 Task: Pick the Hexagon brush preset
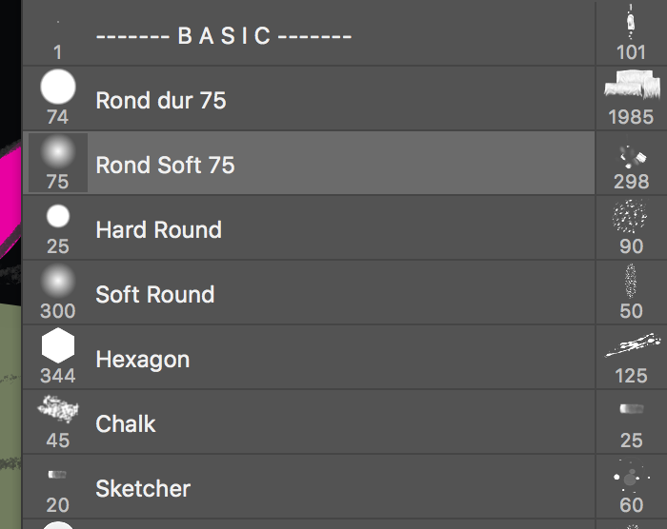[x=142, y=359]
